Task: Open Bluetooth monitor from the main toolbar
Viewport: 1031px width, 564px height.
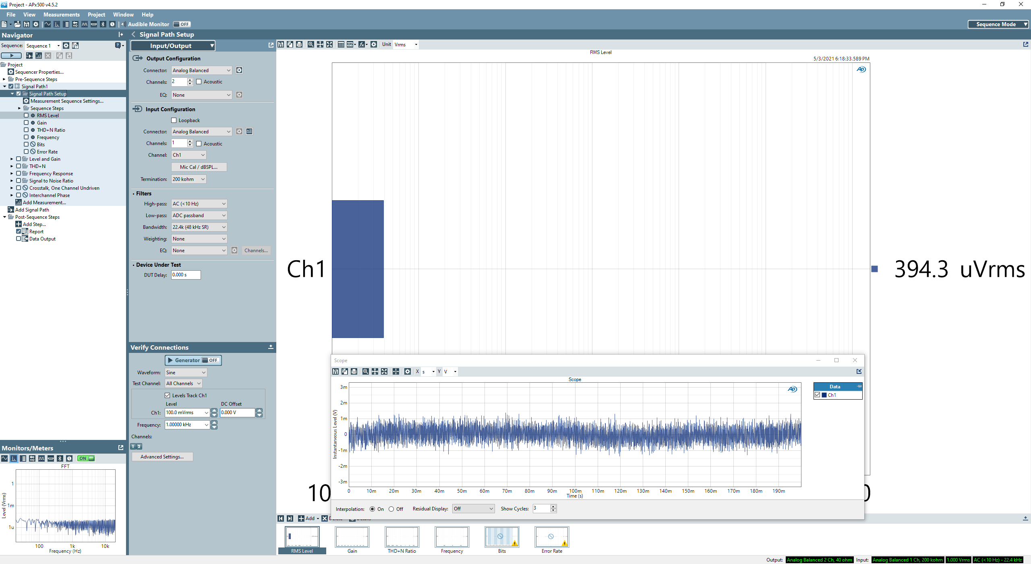Action: click(103, 24)
